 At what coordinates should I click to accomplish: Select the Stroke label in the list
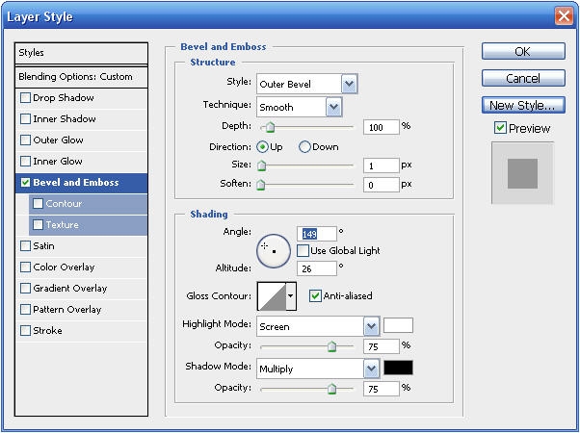(x=48, y=331)
